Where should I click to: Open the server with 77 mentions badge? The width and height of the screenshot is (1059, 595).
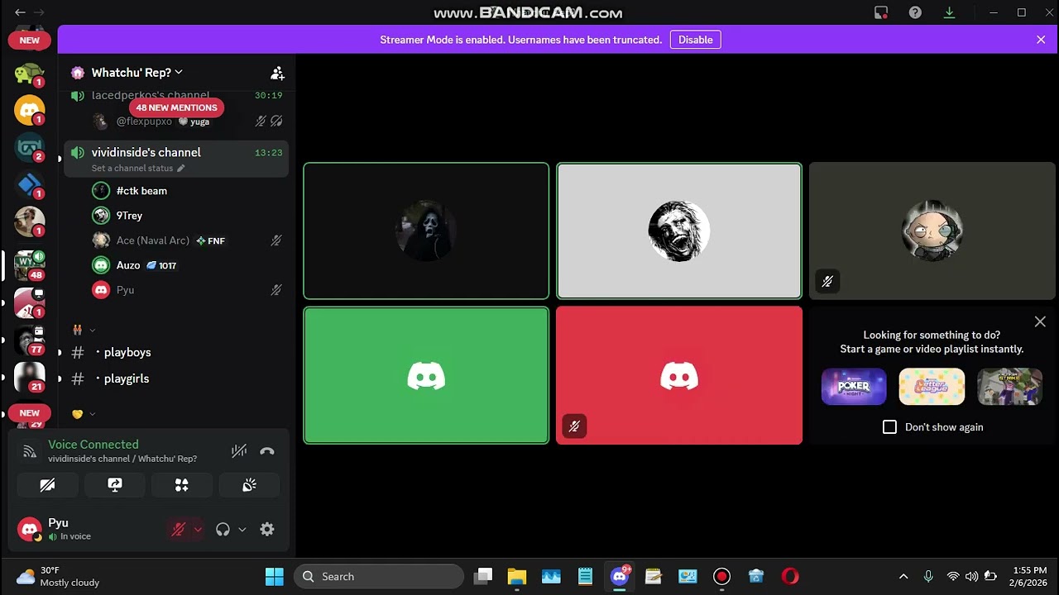(30, 340)
